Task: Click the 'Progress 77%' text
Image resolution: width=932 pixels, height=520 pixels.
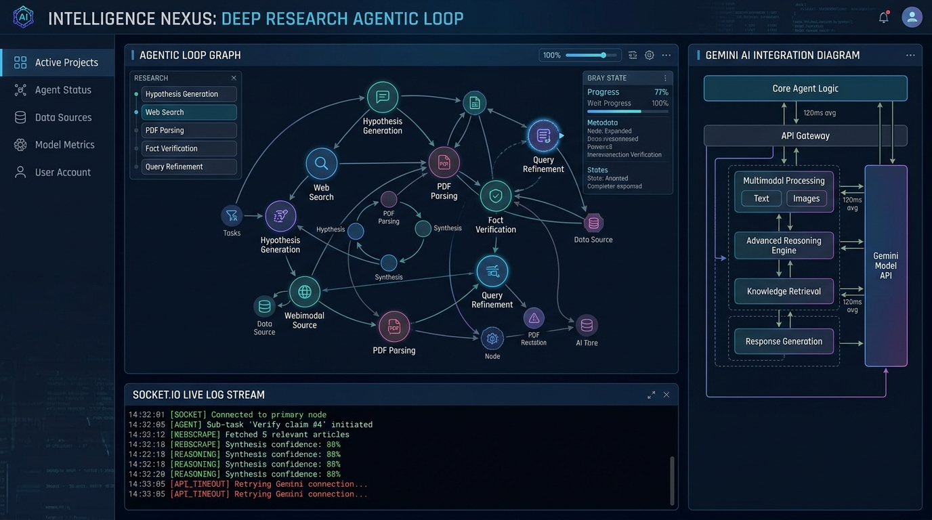Action: 628,92
